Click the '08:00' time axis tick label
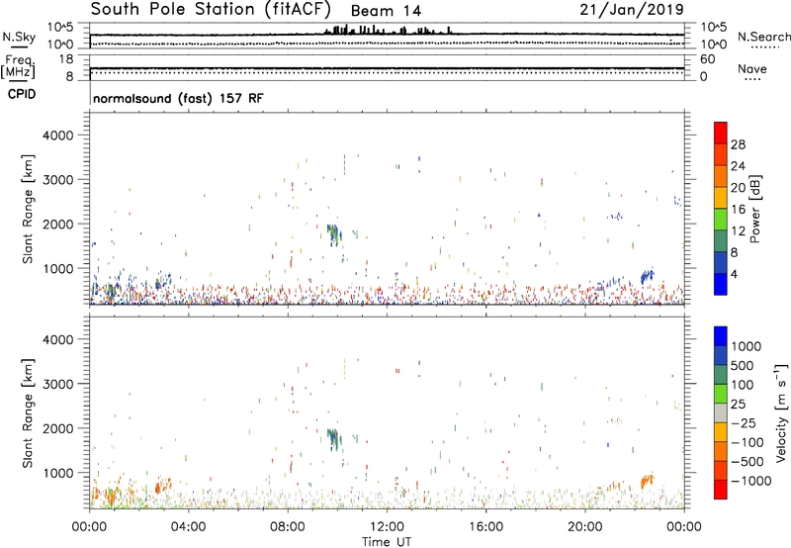The height and width of the screenshot is (548, 791). coord(288,527)
